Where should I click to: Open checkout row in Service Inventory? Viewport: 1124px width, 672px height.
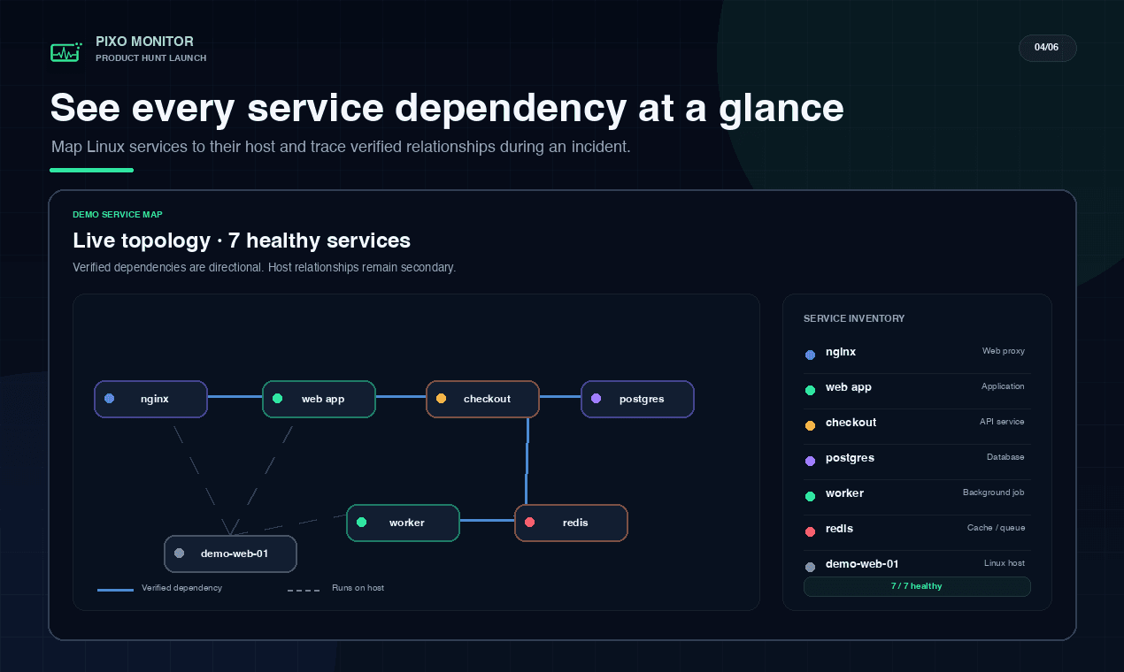click(917, 425)
